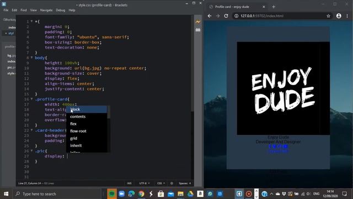
Task: Change the Spaces: 4 indentation setting
Action: click(185, 183)
